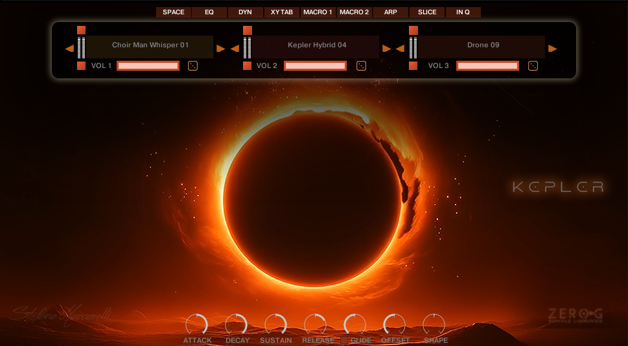The image size is (628, 346).
Task: Toggle the Glide checkbox on
Action: click(x=345, y=340)
